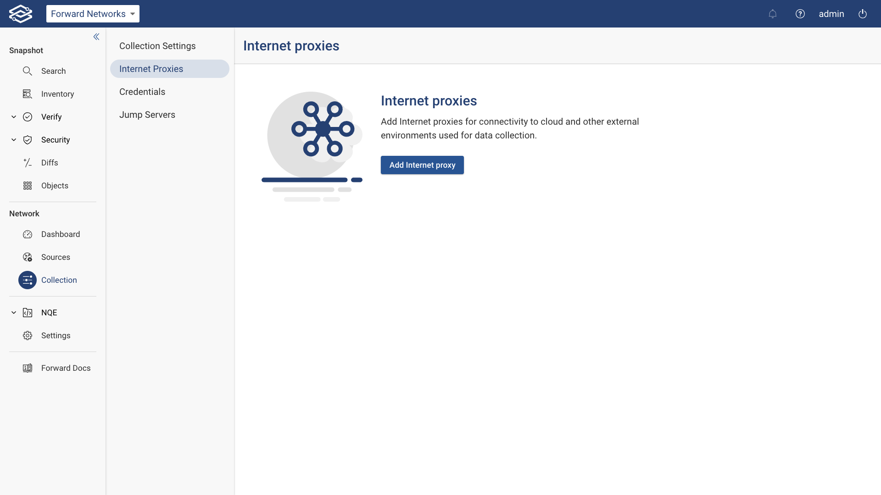Collapse the left sidebar panel
Screen dimensions: 881x495
tap(96, 37)
